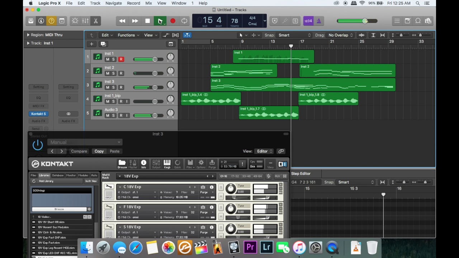This screenshot has height=258, width=459.
Task: Open the Mixer from the toolbar
Action: (85, 21)
